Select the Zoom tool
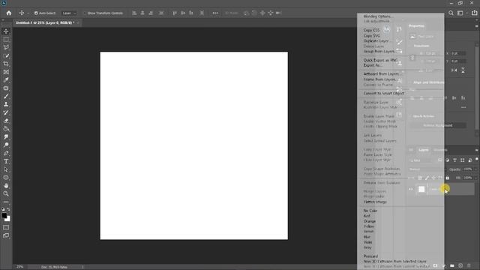This screenshot has height=270, width=480. [x=6, y=193]
